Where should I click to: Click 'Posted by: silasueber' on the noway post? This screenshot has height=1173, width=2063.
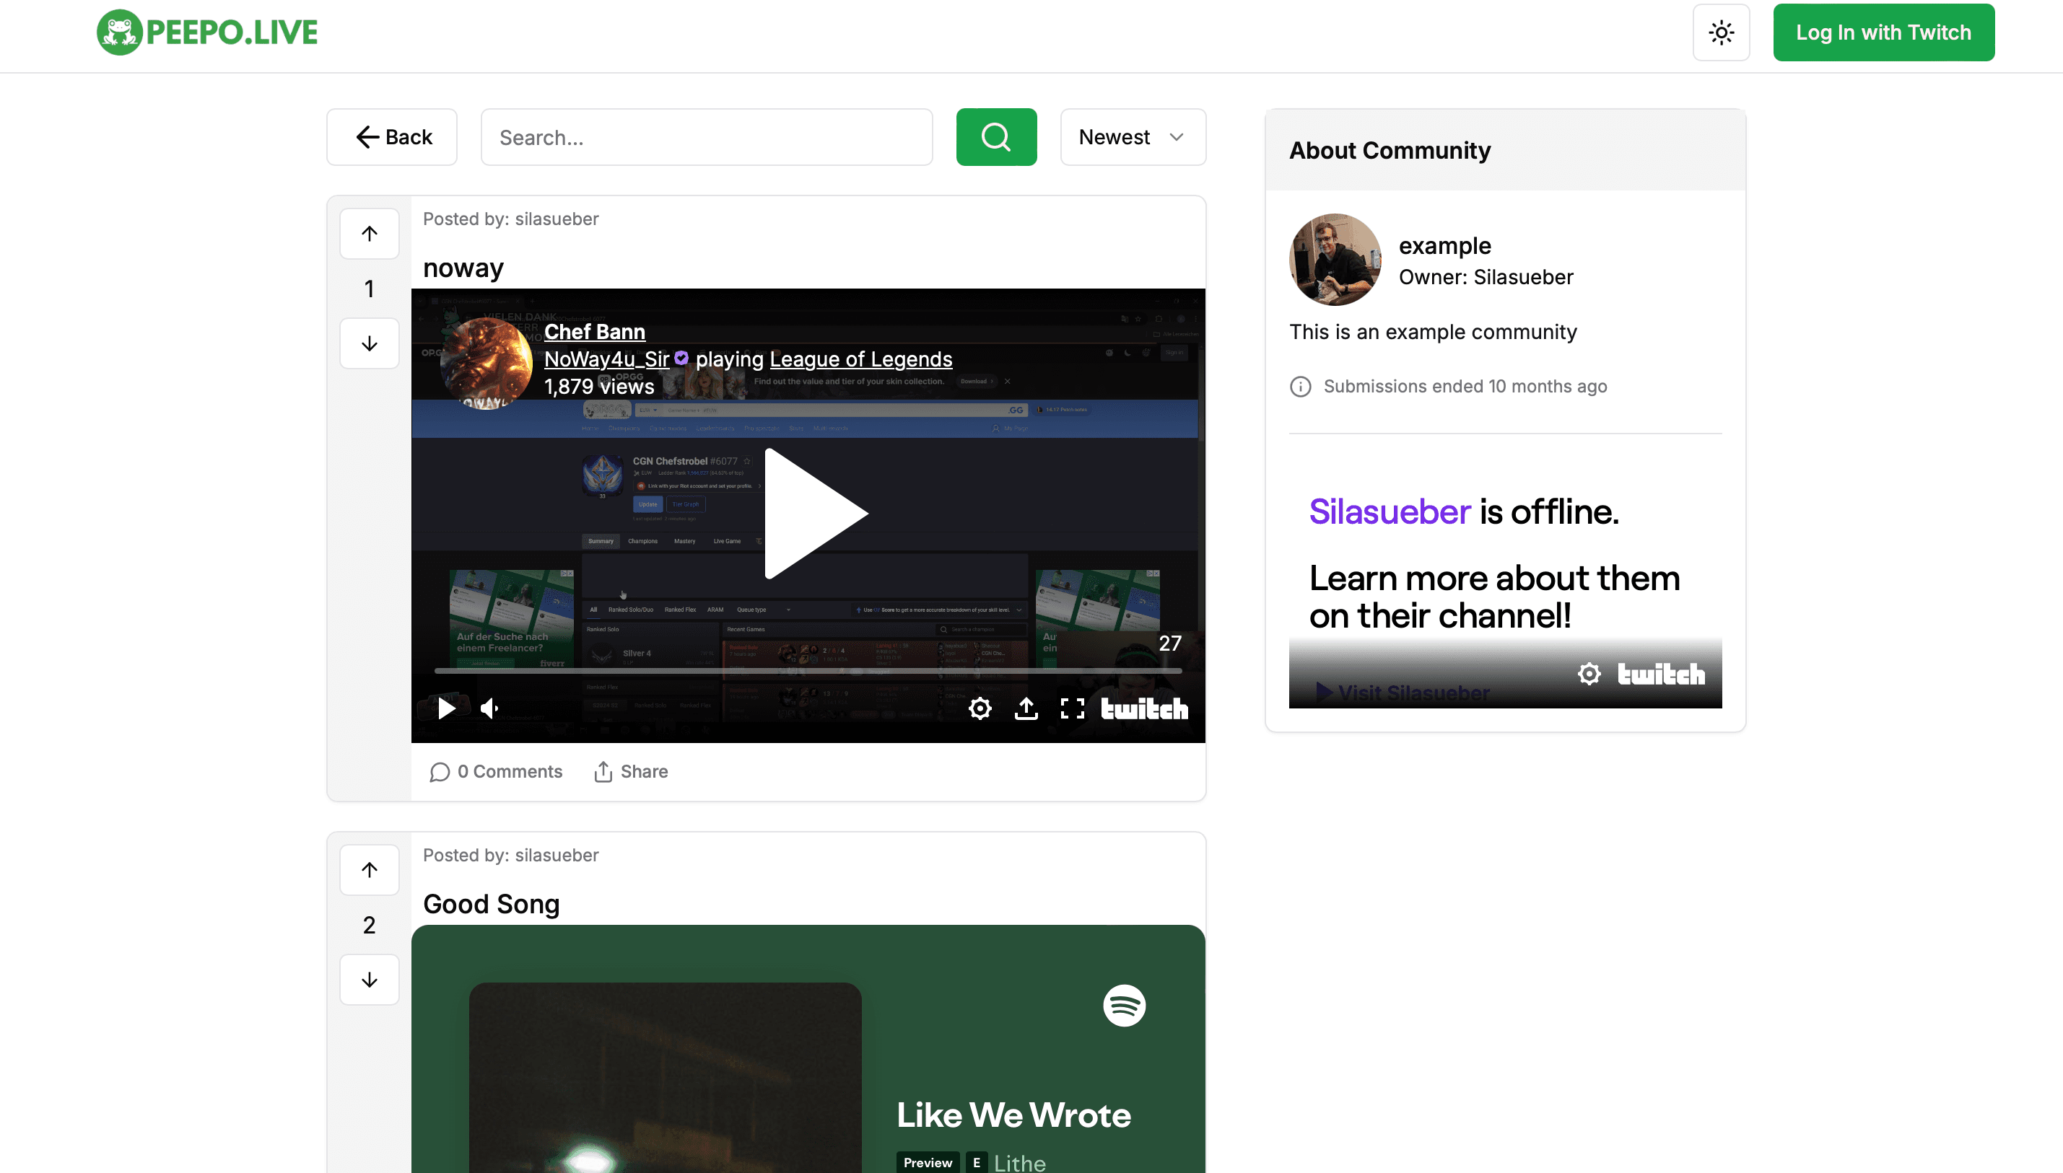pyautogui.click(x=511, y=219)
